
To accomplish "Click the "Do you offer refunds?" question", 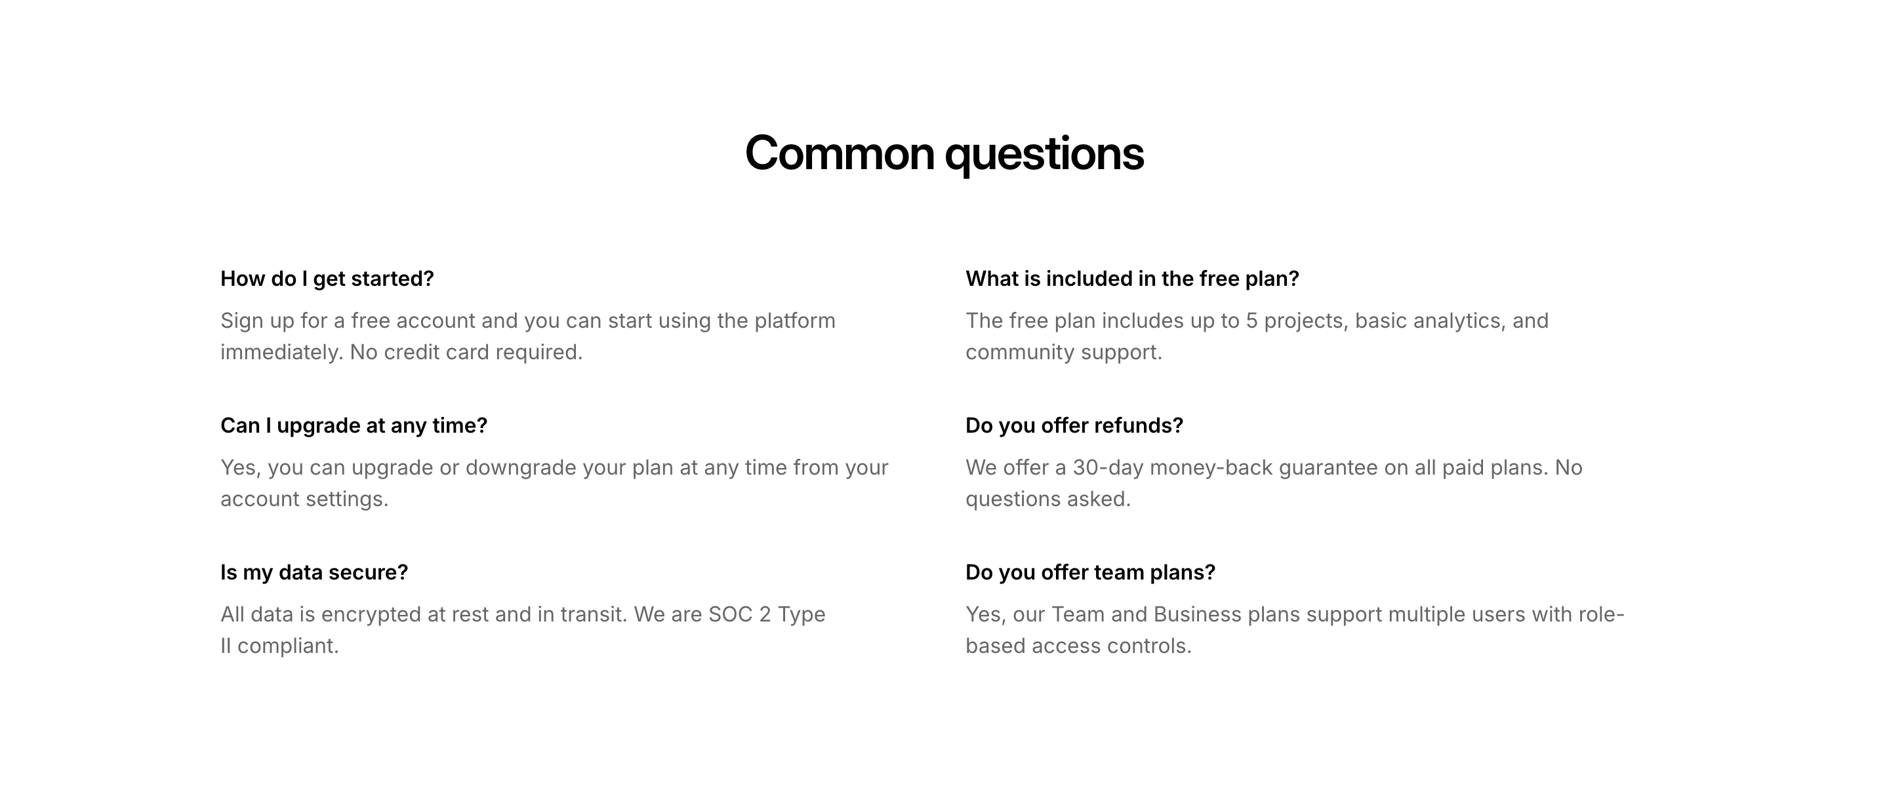I will 1074,425.
